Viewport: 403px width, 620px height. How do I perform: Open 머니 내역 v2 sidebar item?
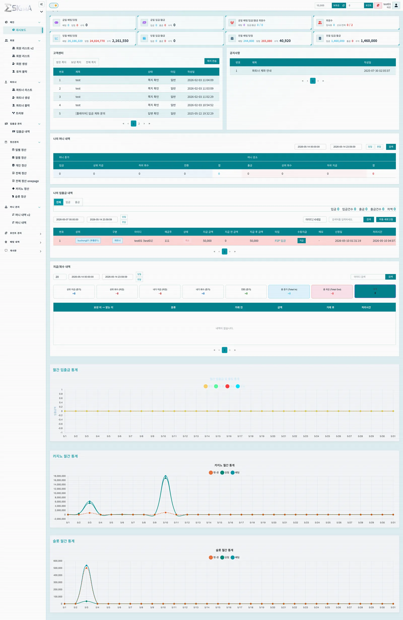[21, 215]
